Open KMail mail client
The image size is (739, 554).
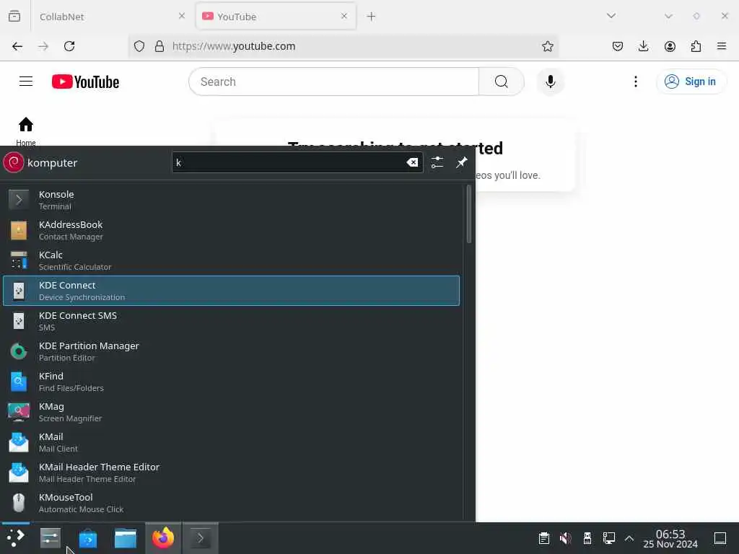point(231,442)
